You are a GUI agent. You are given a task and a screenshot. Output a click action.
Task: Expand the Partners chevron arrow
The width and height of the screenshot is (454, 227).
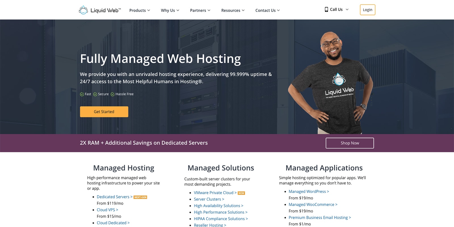click(209, 10)
